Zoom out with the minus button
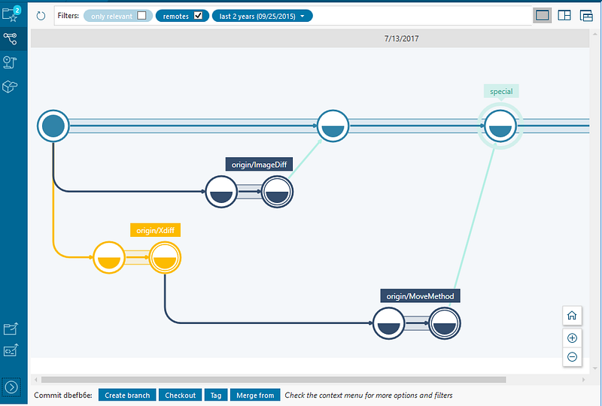Image resolution: width=602 pixels, height=406 pixels. click(572, 356)
